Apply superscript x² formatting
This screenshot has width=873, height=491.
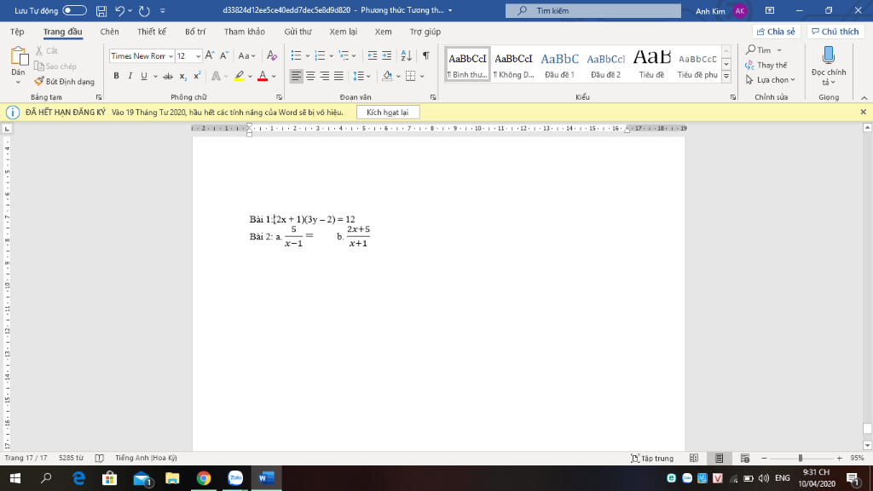coord(197,76)
